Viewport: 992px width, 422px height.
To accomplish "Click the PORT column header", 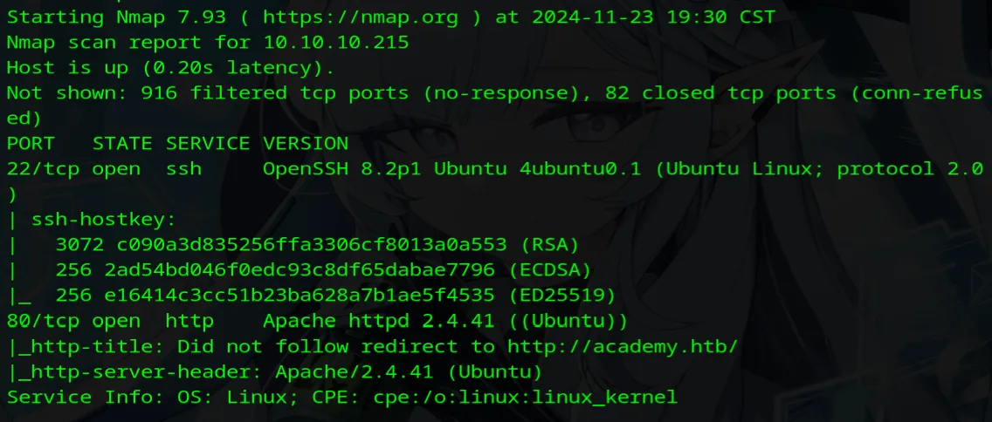I will click(x=30, y=143).
